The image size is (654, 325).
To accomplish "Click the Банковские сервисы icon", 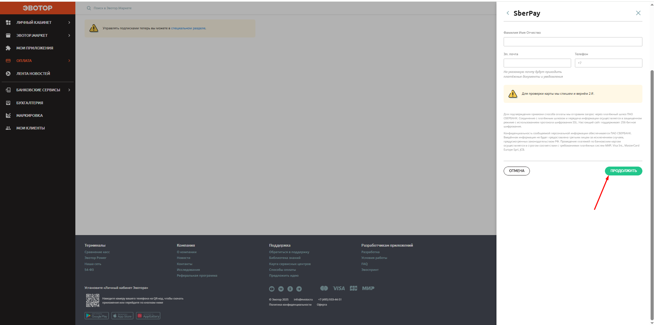I will click(x=8, y=90).
